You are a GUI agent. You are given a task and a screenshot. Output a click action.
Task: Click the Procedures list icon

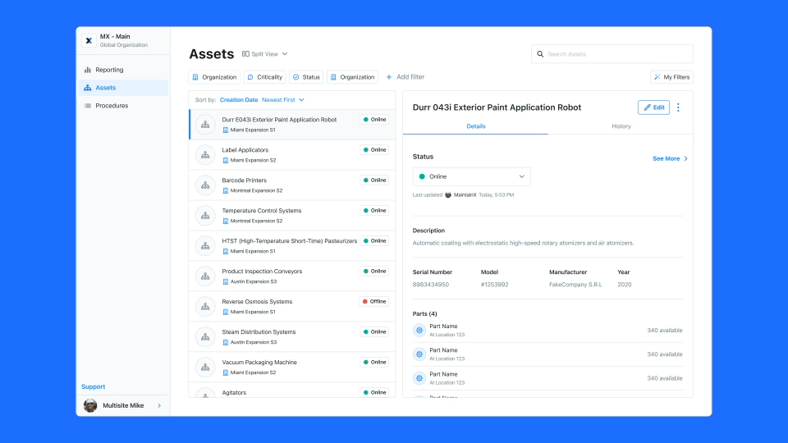click(88, 106)
